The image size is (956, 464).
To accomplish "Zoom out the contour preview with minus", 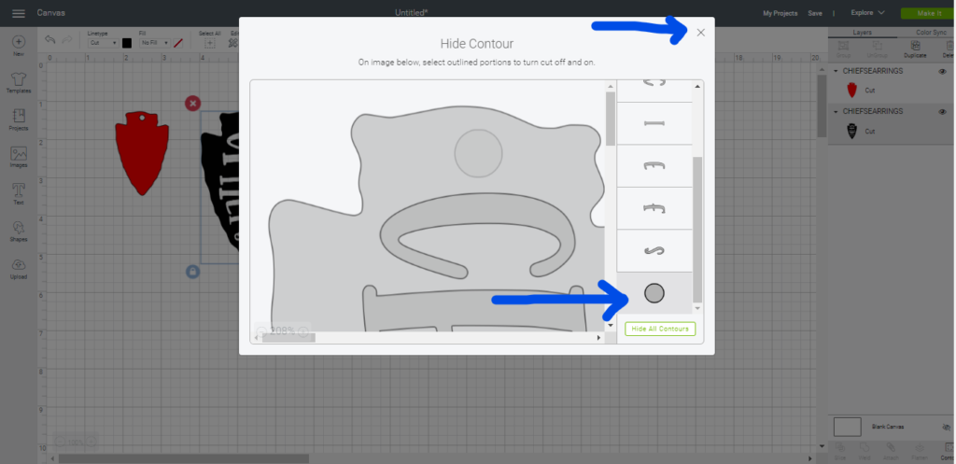I will coord(261,331).
